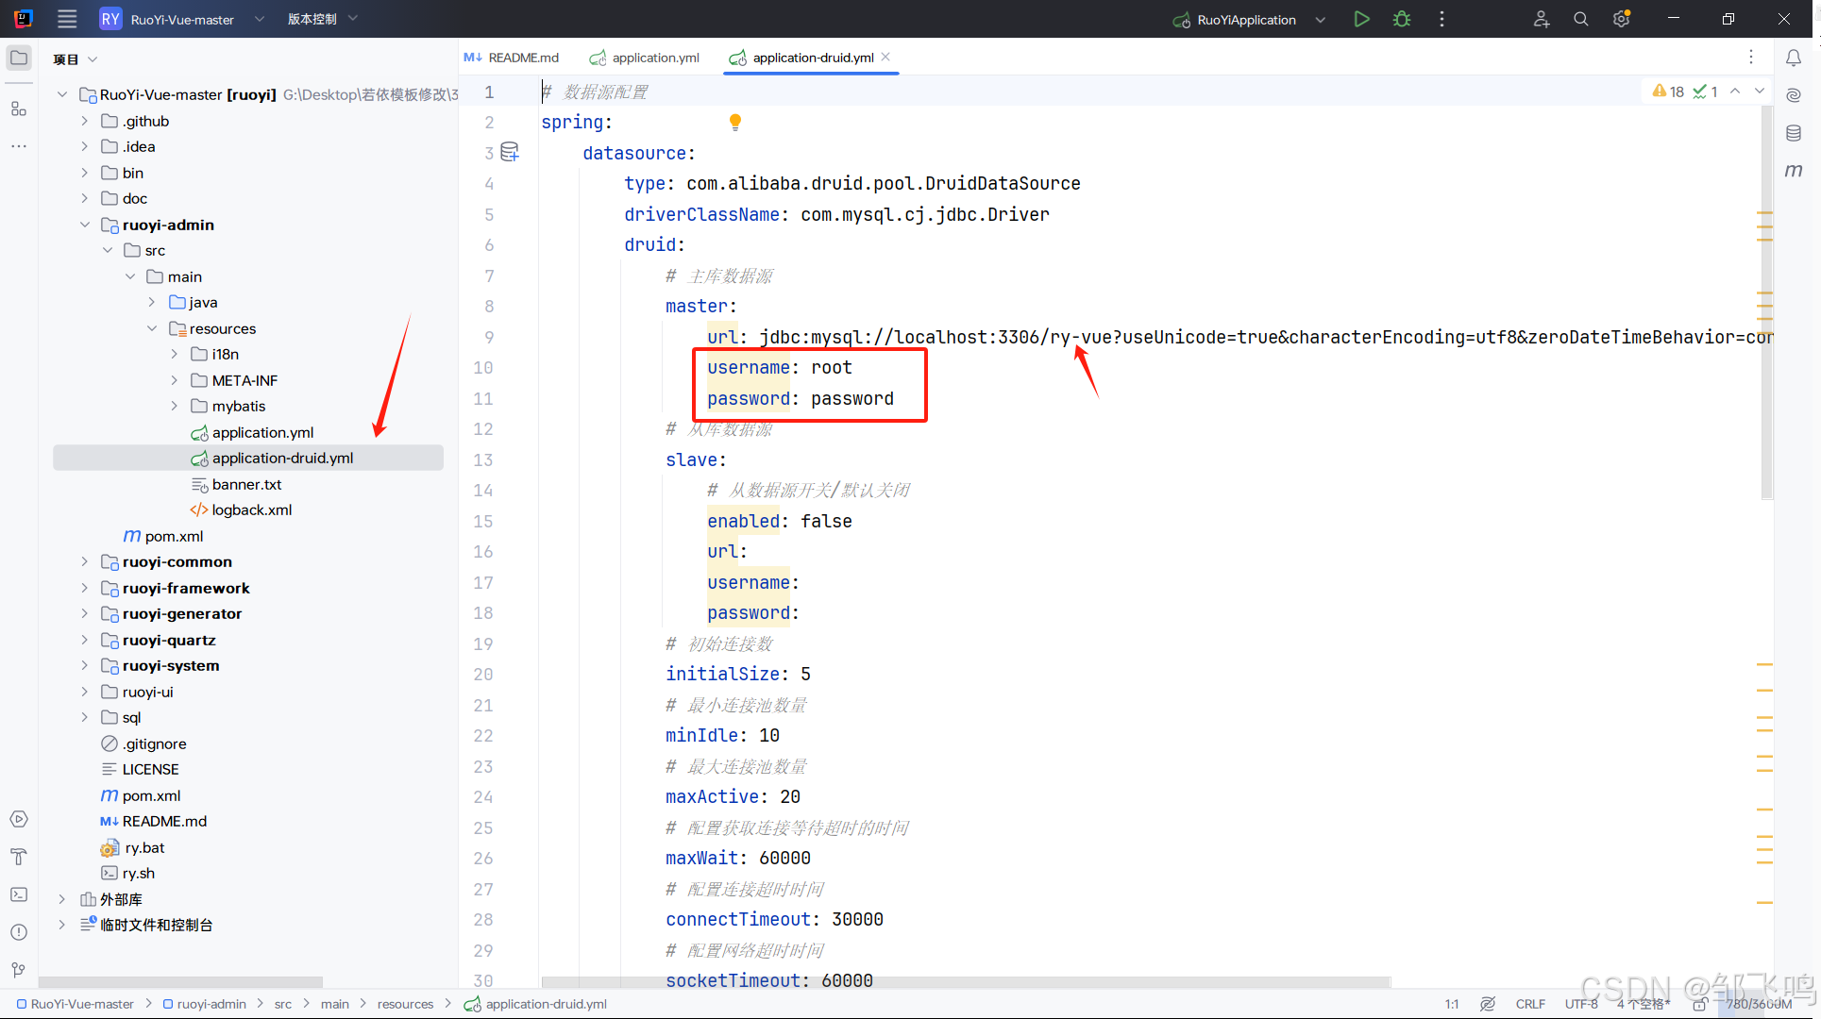Show more tool windows ellipsis
Screen dimensions: 1821x1019
pos(19,146)
